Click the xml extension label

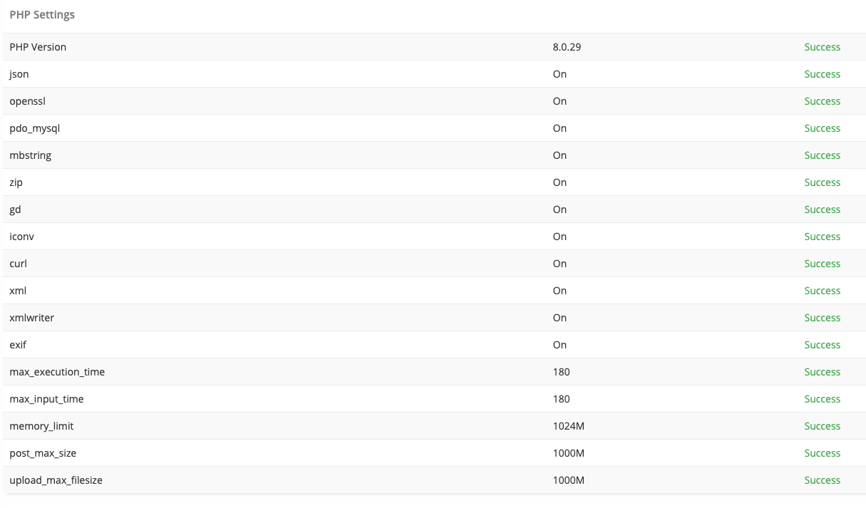18,291
